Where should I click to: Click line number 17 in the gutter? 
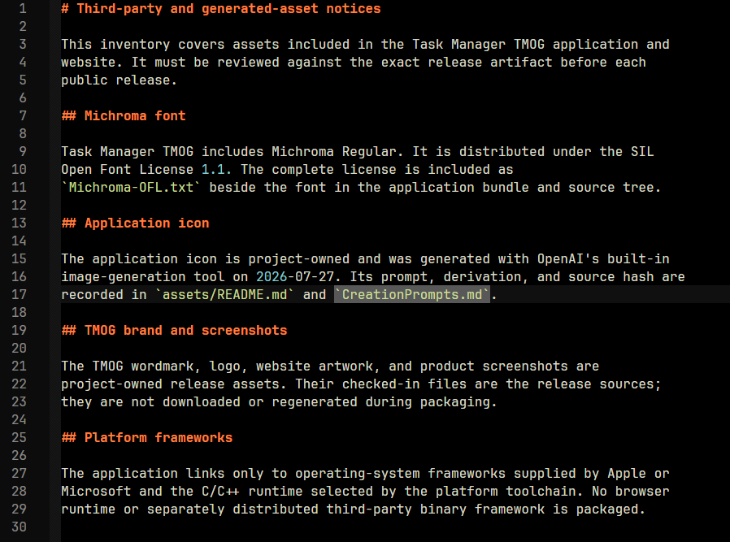coord(19,294)
